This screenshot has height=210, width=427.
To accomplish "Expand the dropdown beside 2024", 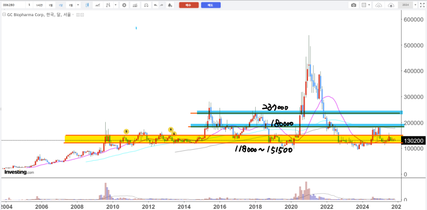I will pyautogui.click(x=416, y=5).
